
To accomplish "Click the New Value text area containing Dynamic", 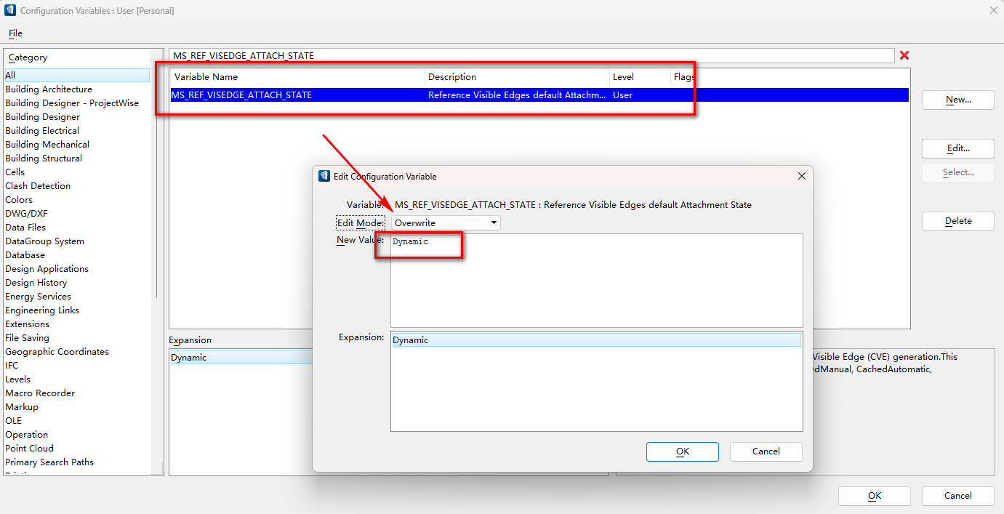I will pos(597,281).
